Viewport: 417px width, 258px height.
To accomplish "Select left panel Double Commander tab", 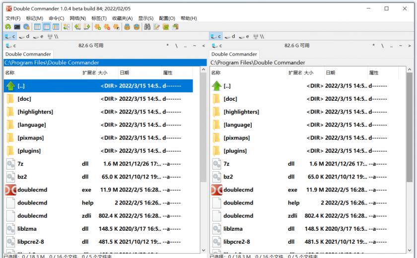I will click(x=28, y=54).
